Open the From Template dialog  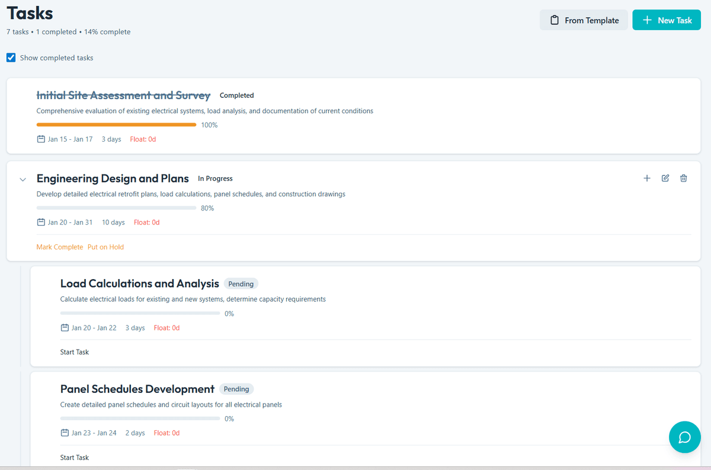click(x=584, y=20)
